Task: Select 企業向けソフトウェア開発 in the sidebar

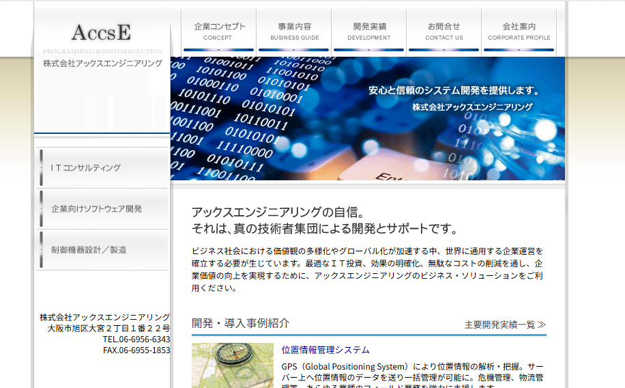Action: coord(103,209)
